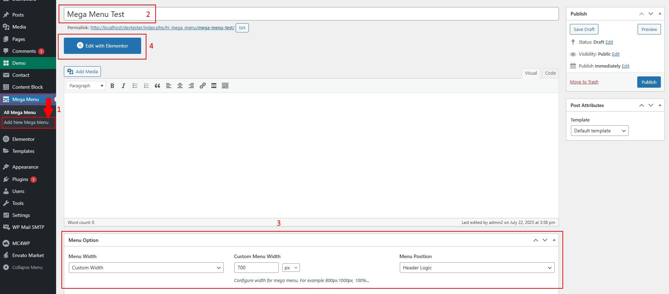Switch to the Code editor tab
Screen dimensions: 669x294
[x=550, y=73]
